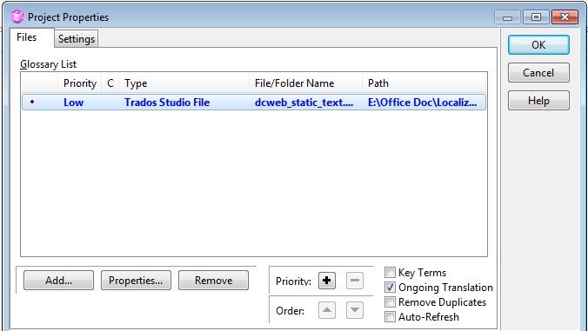This screenshot has height=331, width=588.
Task: Click the 'dcweb_static_text....' file name
Action: point(304,103)
